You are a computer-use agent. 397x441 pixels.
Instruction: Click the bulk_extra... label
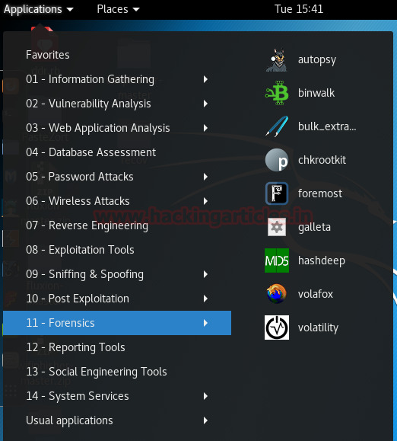point(327,126)
